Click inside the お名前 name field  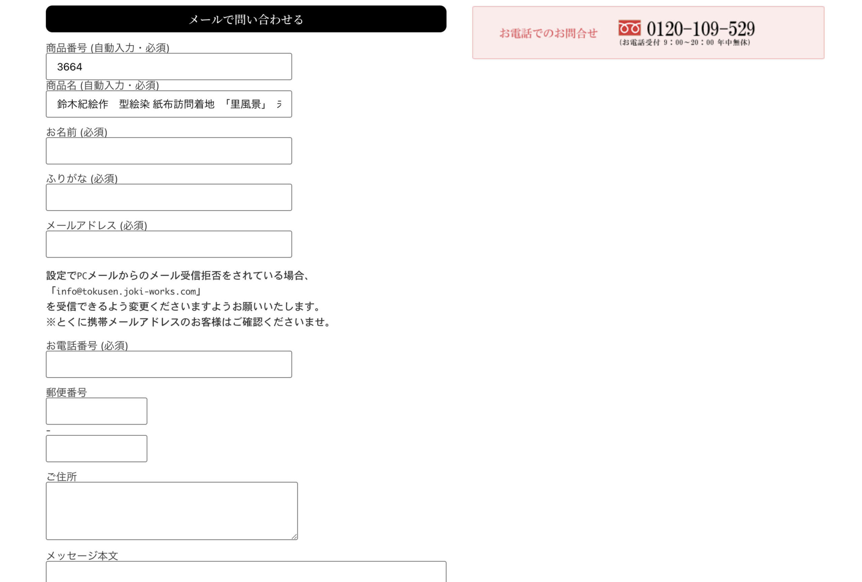pos(168,150)
